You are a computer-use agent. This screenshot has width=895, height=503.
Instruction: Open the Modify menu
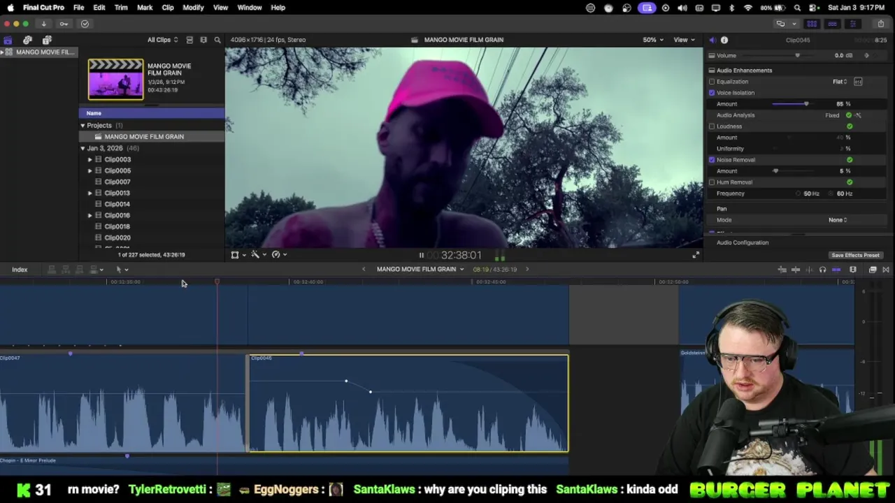pos(193,8)
